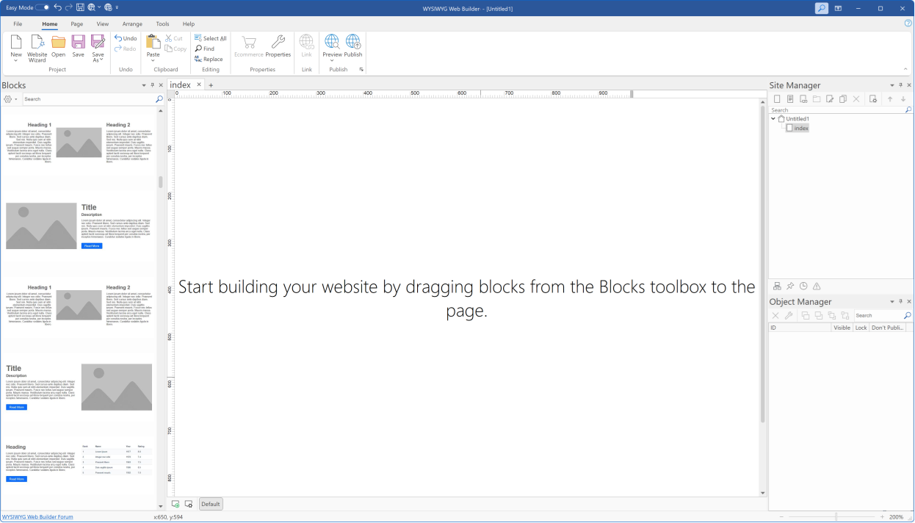The width and height of the screenshot is (915, 523).
Task: Click the Preview globe icon
Action: click(332, 42)
